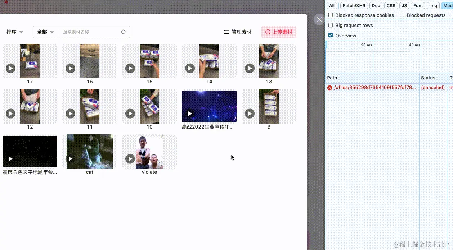Image resolution: width=453 pixels, height=250 pixels.
Task: Toggle Blocked requests checkbox
Action: point(402,15)
